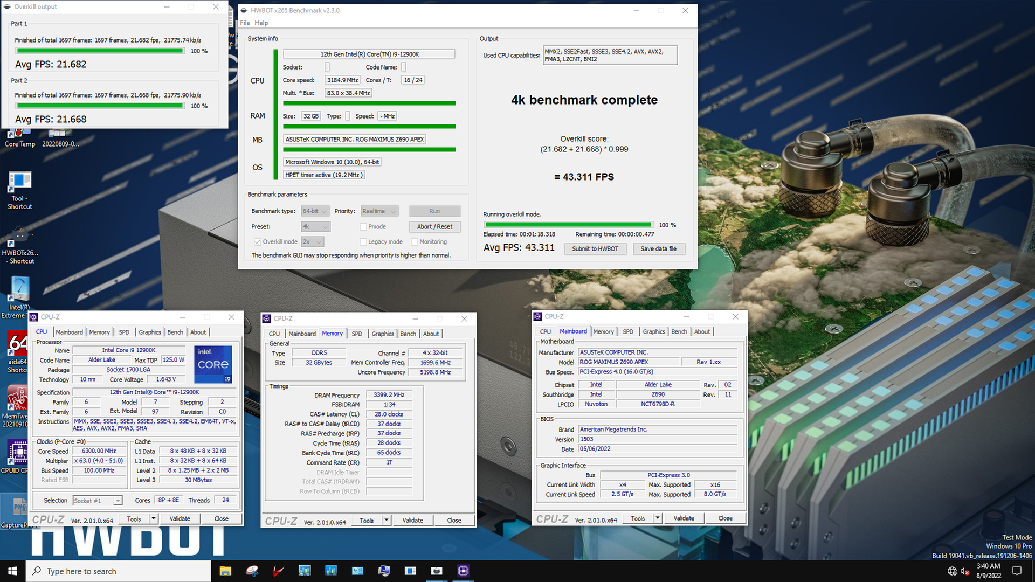Click Submit to HWBOT button
Screen dimensions: 1035x582
(595, 249)
